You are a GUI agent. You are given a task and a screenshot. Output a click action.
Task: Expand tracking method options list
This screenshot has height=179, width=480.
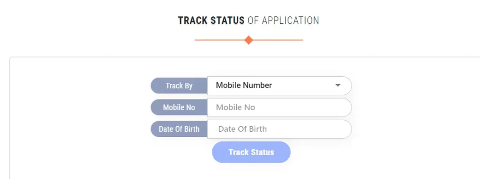pyautogui.click(x=279, y=86)
